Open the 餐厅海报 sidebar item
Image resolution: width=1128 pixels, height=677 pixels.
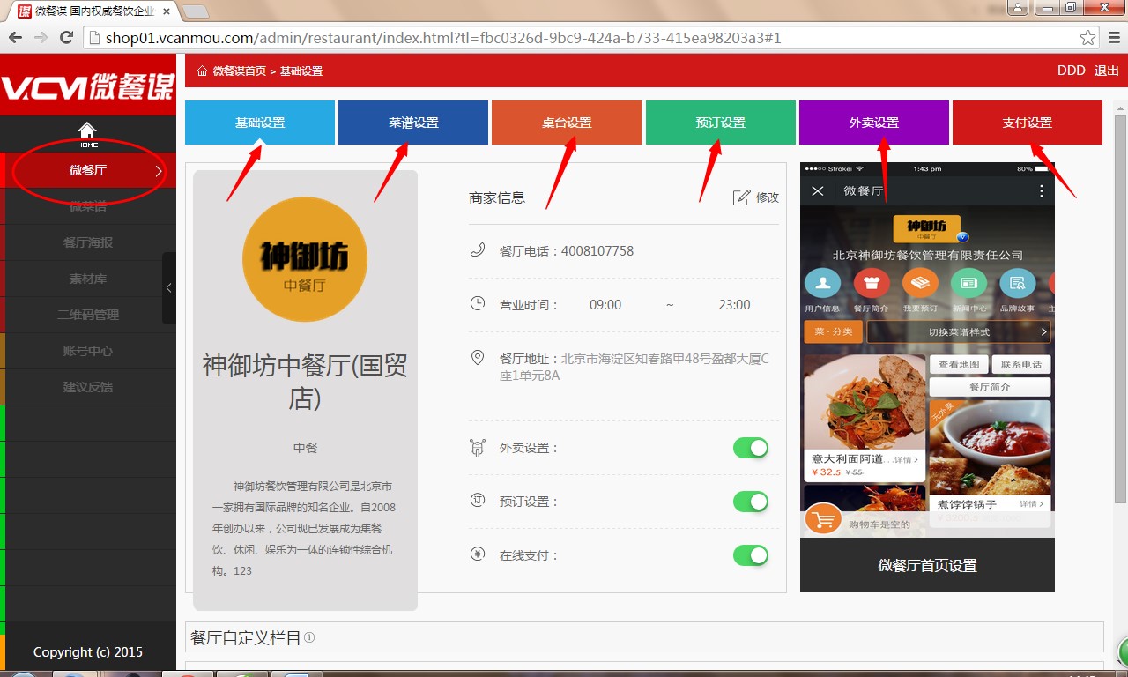[x=88, y=242]
